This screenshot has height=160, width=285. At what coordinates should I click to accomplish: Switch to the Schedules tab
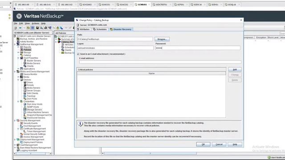point(100,29)
